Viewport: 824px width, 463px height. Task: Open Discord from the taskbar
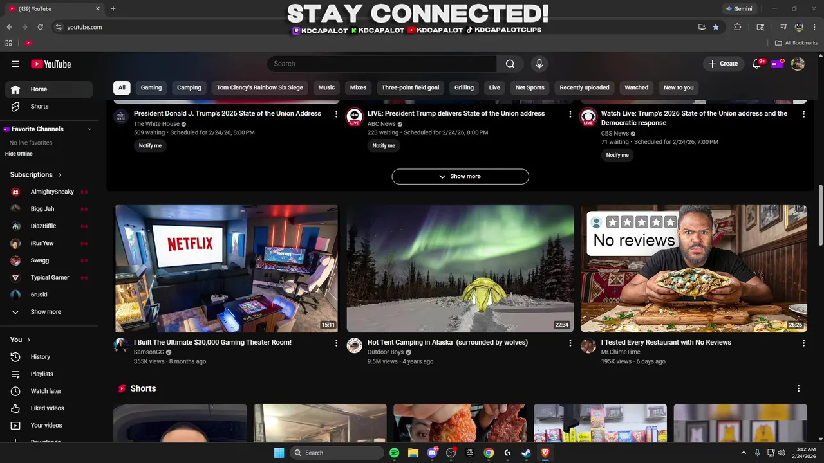(x=432, y=453)
